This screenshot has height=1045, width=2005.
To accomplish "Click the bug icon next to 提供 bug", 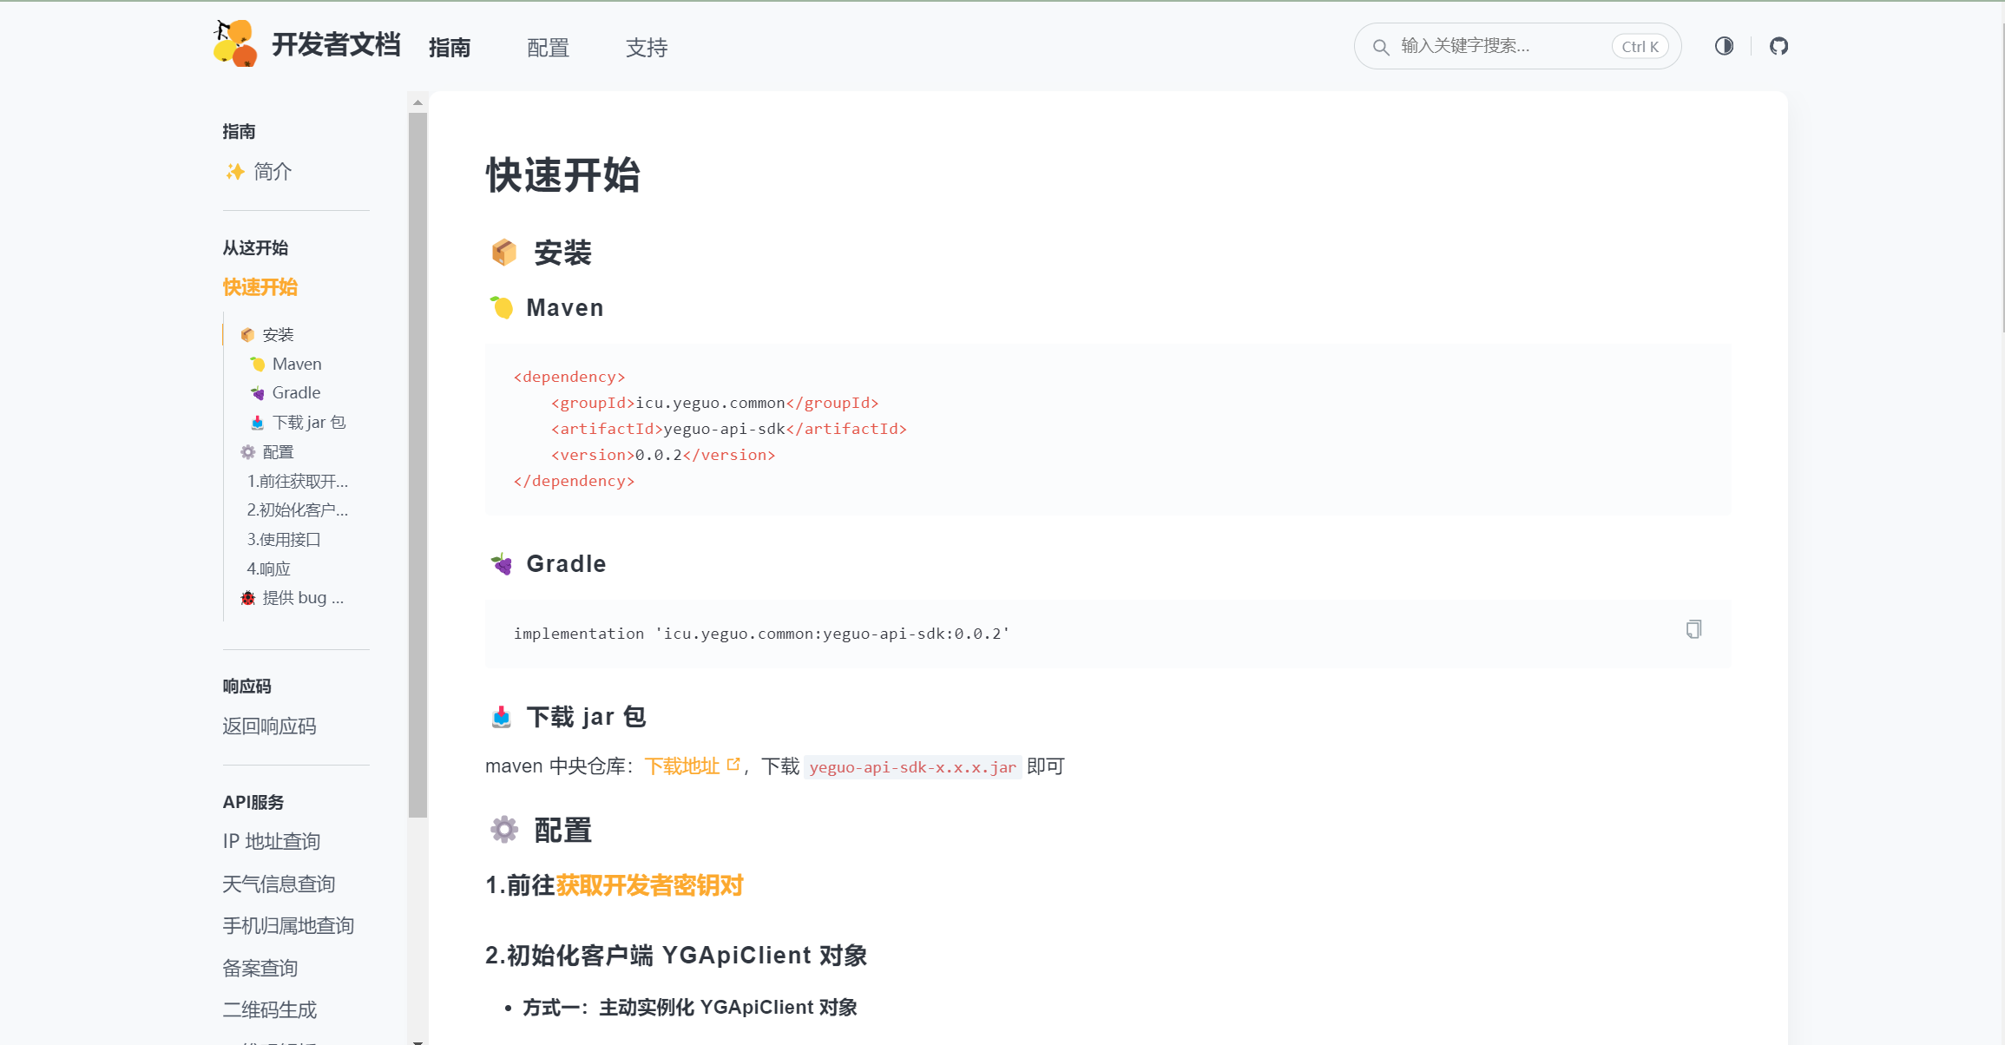I will click(247, 597).
